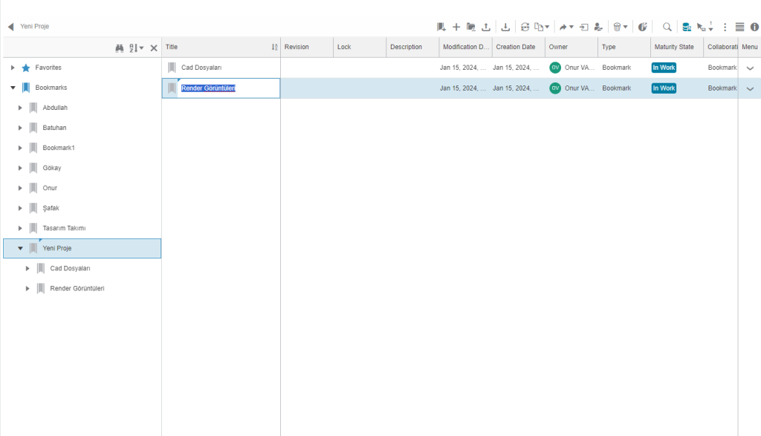Click the information icon at top right
Screen dimensions: 761x436
pyautogui.click(x=754, y=27)
